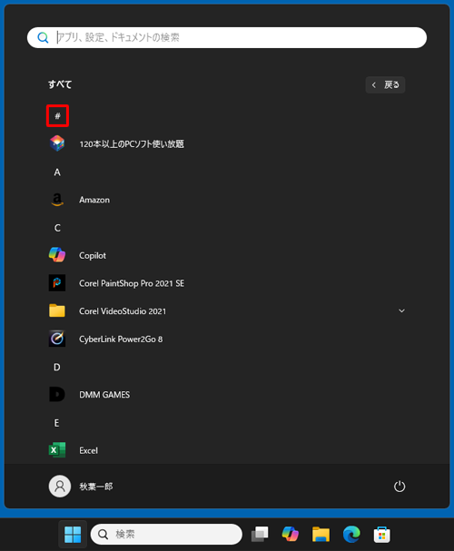This screenshot has height=551, width=454.
Task: Click the E letter header
Action: (56, 423)
